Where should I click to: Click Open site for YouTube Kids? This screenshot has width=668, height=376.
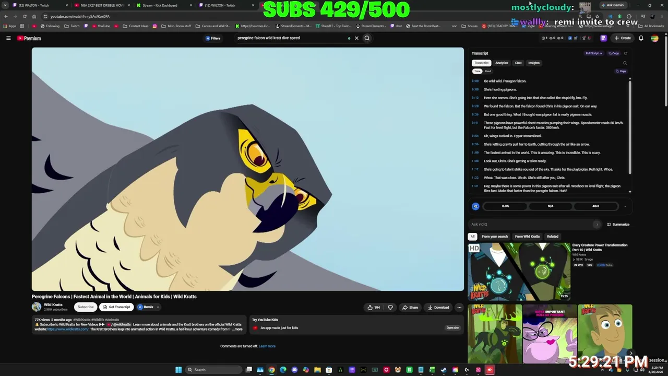[452, 328]
